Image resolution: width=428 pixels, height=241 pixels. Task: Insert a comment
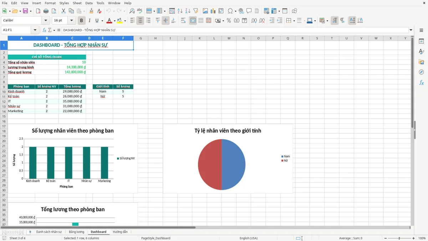pyautogui.click(x=249, y=11)
